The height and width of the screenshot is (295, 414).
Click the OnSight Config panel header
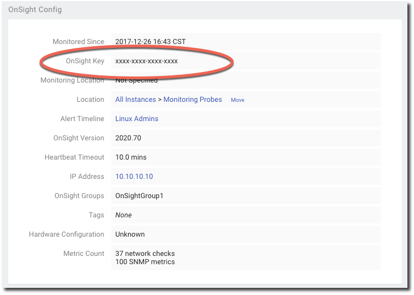[35, 10]
